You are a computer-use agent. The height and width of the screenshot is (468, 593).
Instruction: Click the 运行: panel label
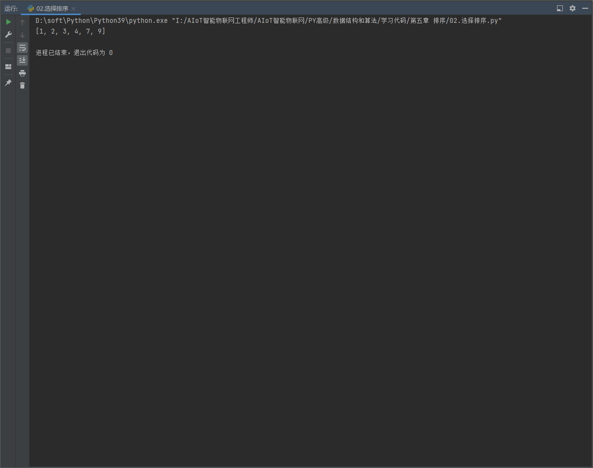coord(11,9)
